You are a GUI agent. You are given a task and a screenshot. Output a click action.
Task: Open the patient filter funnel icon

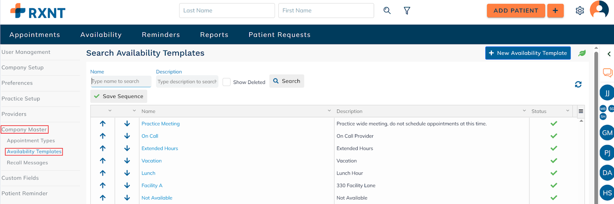407,11
